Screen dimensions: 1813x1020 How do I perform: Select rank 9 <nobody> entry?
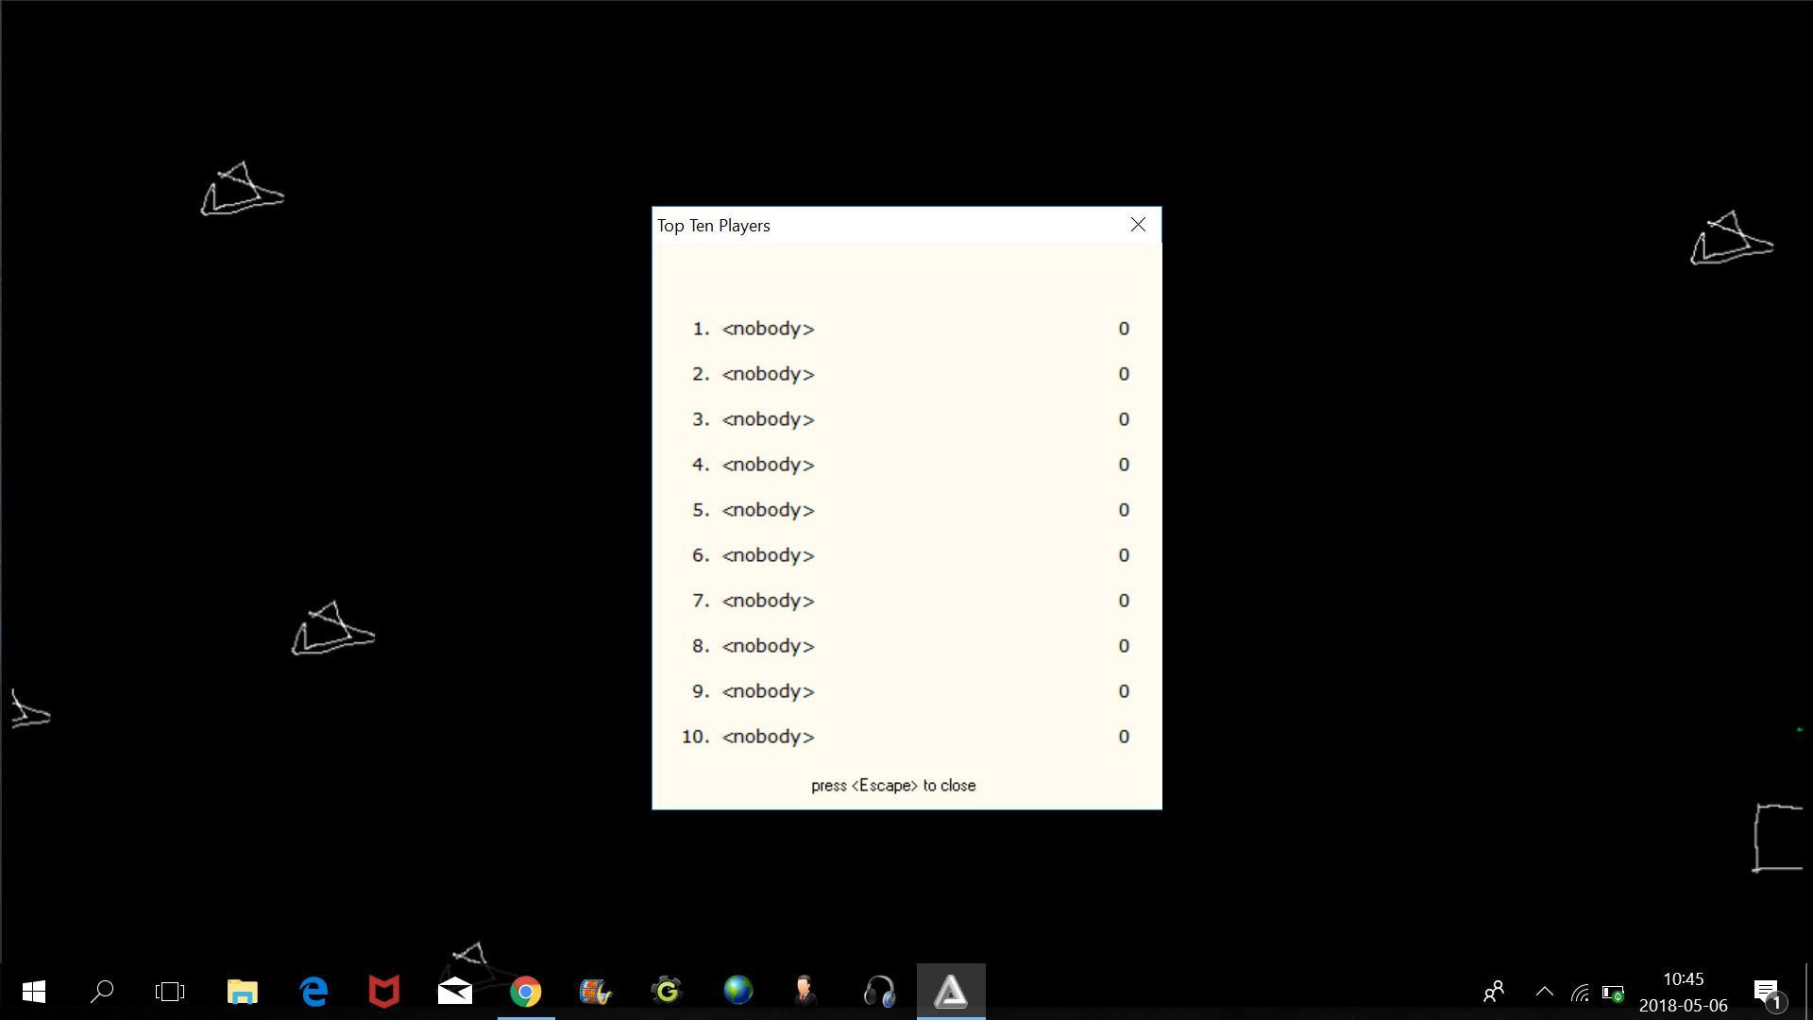(x=768, y=691)
